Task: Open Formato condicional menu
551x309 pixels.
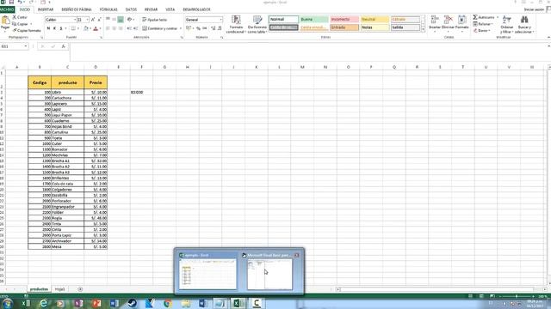Action: click(236, 25)
